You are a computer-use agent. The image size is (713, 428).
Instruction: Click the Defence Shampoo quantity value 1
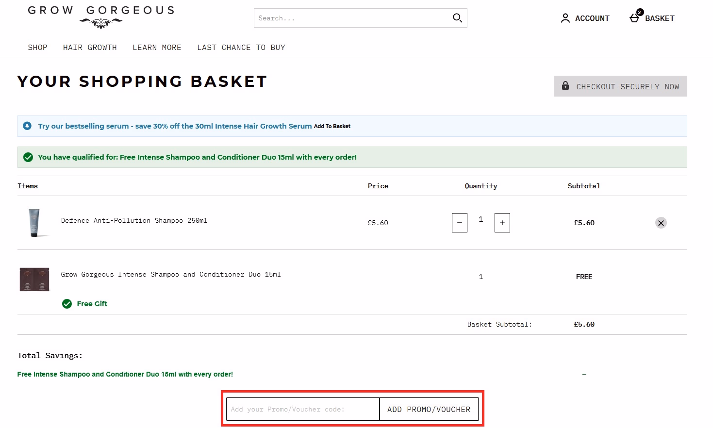click(481, 219)
